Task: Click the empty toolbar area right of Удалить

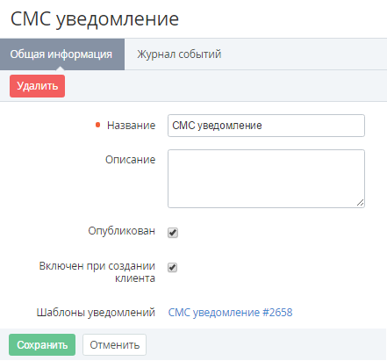Action: click(x=226, y=86)
